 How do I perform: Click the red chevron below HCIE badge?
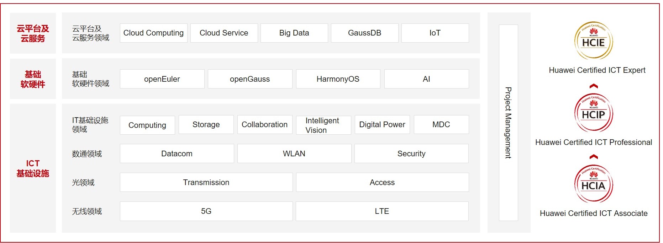(x=594, y=86)
